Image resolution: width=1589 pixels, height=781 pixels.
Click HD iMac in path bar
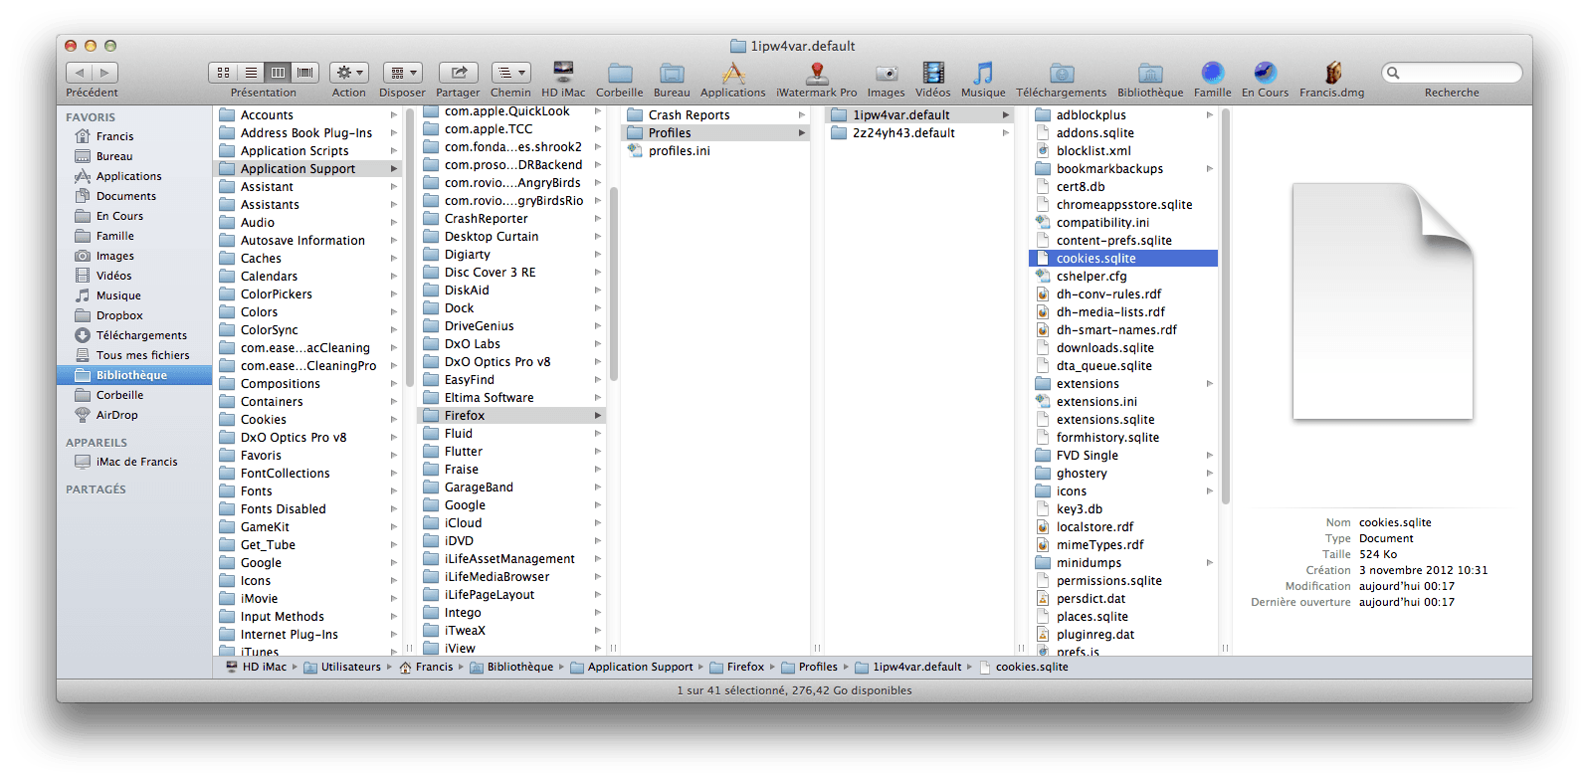[257, 668]
